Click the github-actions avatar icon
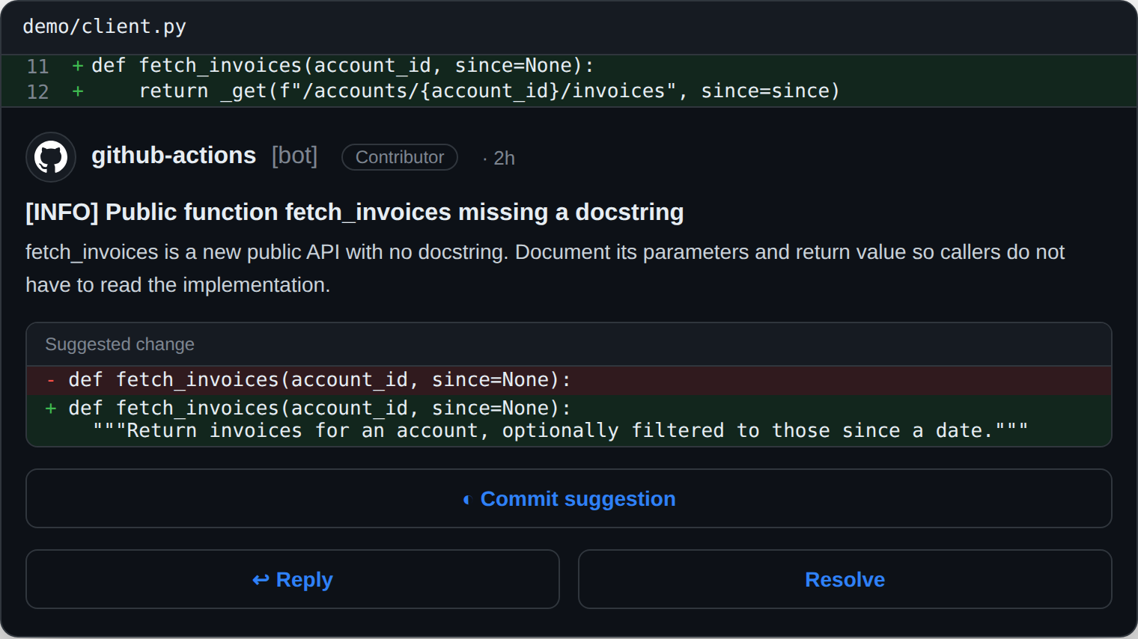This screenshot has width=1138, height=639. coord(51,157)
